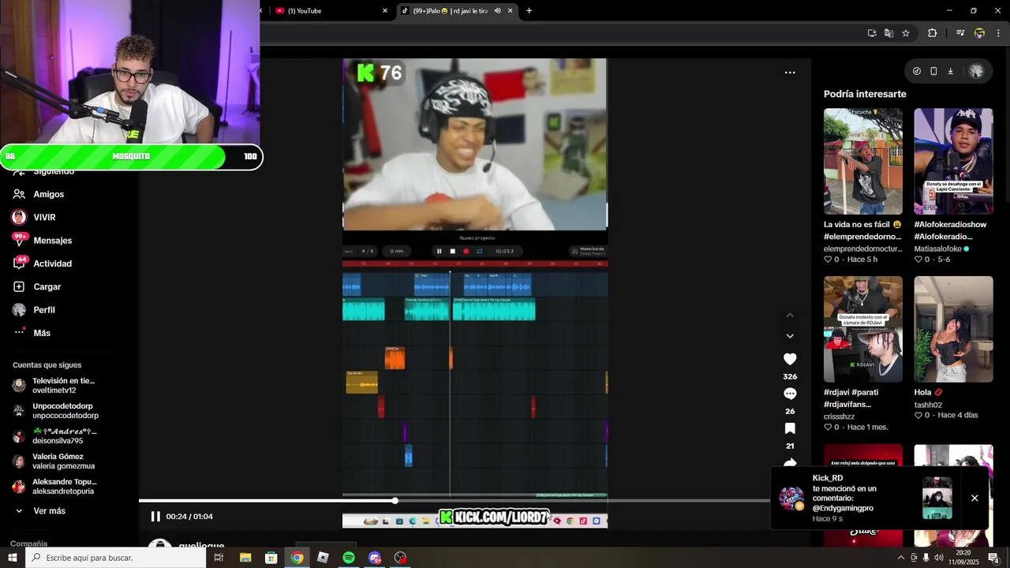The image size is (1010, 568).
Task: Click the download desktop app icon
Action: [x=950, y=71]
